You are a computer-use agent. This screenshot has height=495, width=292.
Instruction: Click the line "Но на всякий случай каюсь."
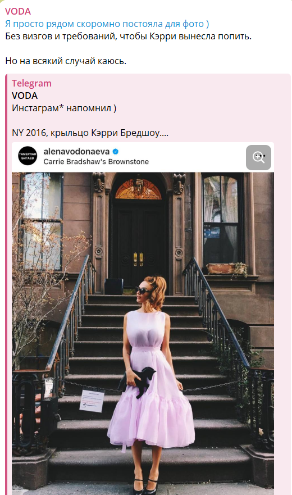[66, 61]
